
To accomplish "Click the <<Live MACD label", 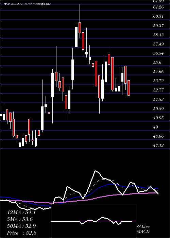I will tap(143, 229).
